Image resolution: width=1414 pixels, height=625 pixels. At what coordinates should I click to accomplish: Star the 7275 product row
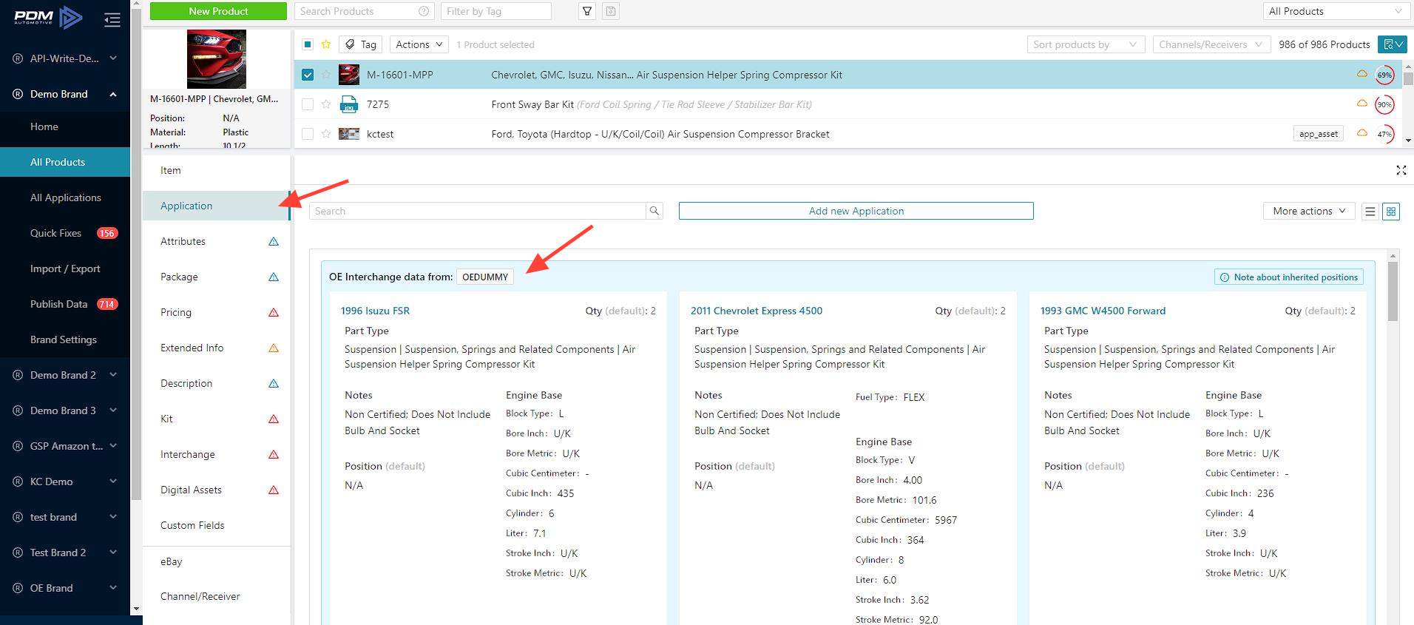tap(326, 104)
